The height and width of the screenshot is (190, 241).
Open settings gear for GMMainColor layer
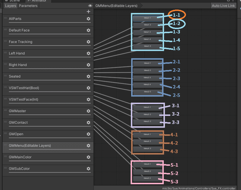pos(88,157)
